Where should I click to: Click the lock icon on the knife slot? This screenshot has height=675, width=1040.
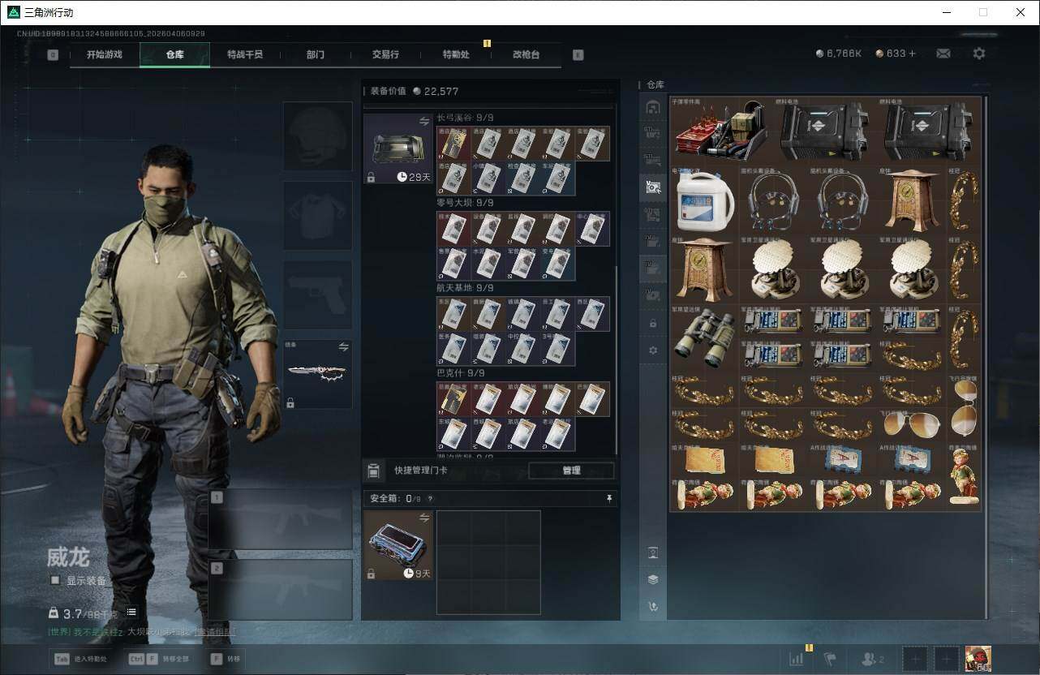pos(290,402)
